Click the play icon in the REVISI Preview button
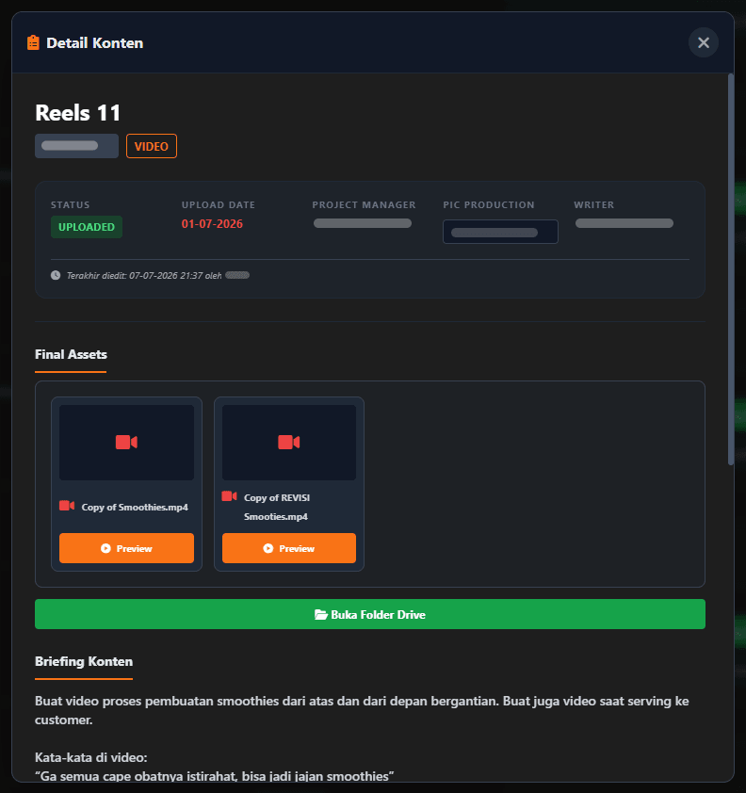746x793 pixels. [x=268, y=548]
